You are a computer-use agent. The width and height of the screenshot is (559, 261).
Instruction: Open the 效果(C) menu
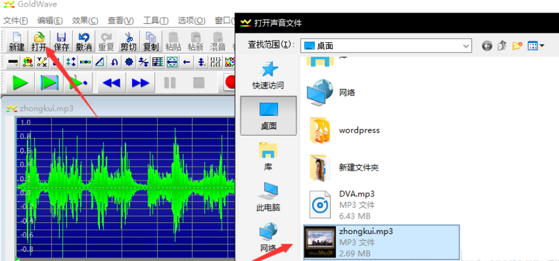click(x=85, y=20)
